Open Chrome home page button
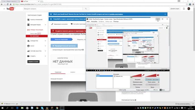Image resolution: width=195 pixels, height=110 pixels. [11, 4]
